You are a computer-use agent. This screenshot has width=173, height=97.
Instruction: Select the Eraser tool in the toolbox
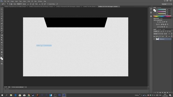tap(2, 33)
